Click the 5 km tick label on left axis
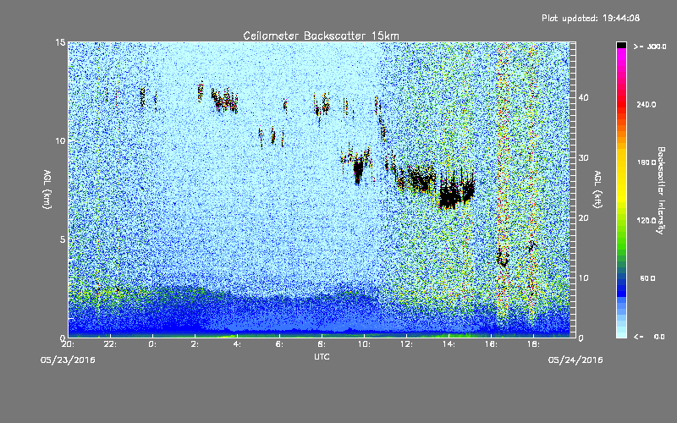 tap(63, 239)
